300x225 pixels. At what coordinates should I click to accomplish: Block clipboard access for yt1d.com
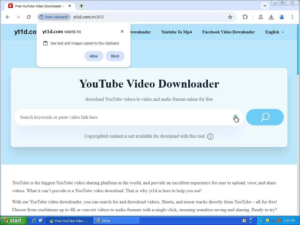pos(115,56)
